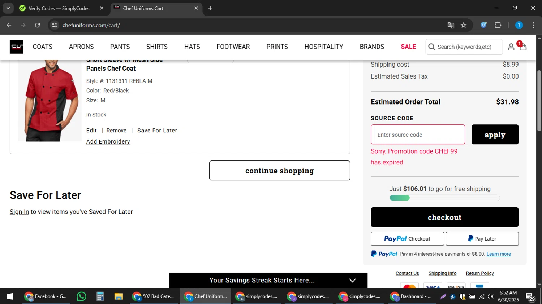Expand the Savings Streak banner chevron
This screenshot has width=542, height=304.
click(x=353, y=281)
